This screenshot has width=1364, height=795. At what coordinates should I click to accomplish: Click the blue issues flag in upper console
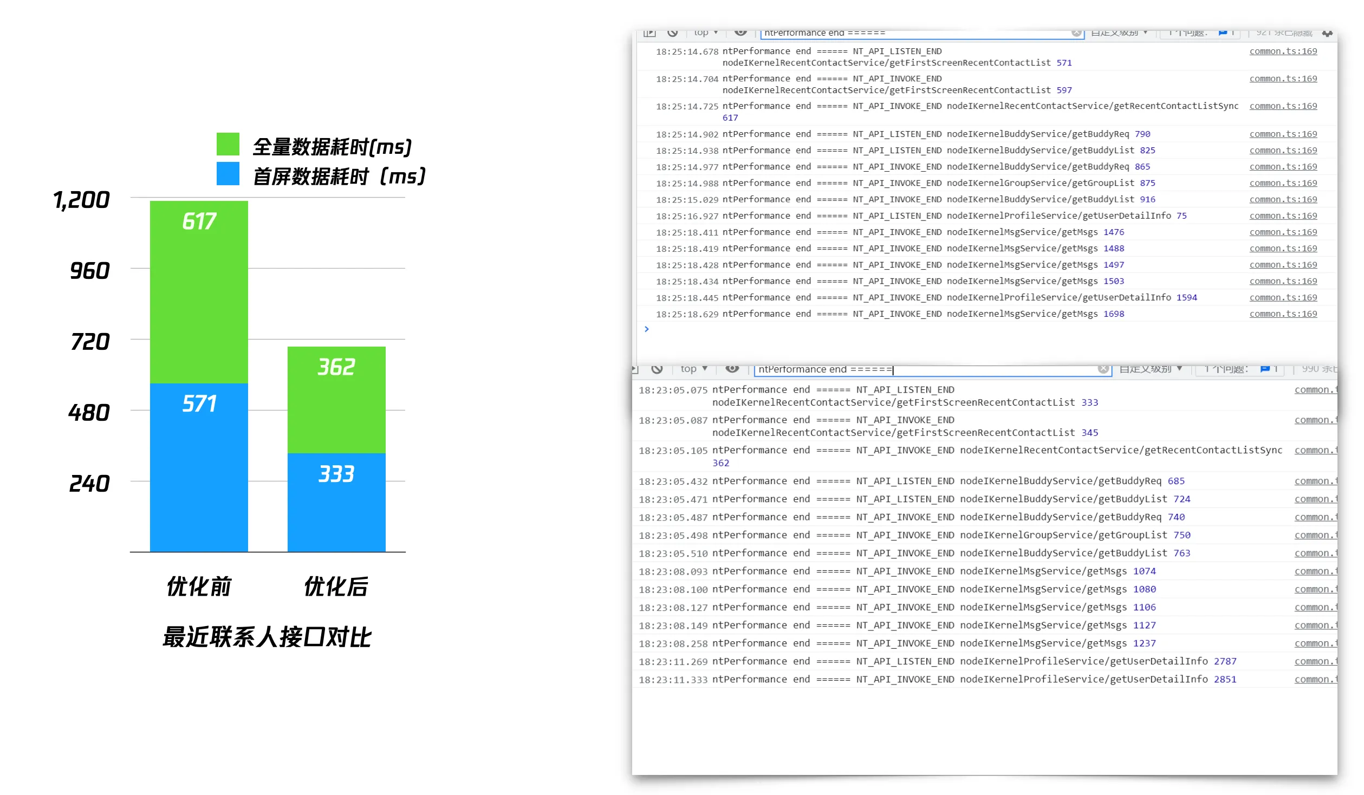(1223, 33)
